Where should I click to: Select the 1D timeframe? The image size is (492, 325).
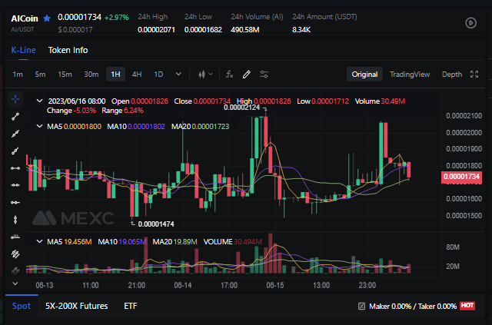pos(158,75)
